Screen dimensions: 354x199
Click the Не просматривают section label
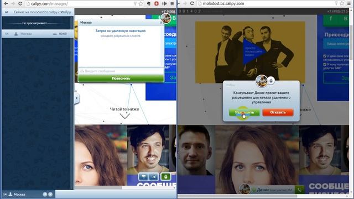[x=34, y=23]
